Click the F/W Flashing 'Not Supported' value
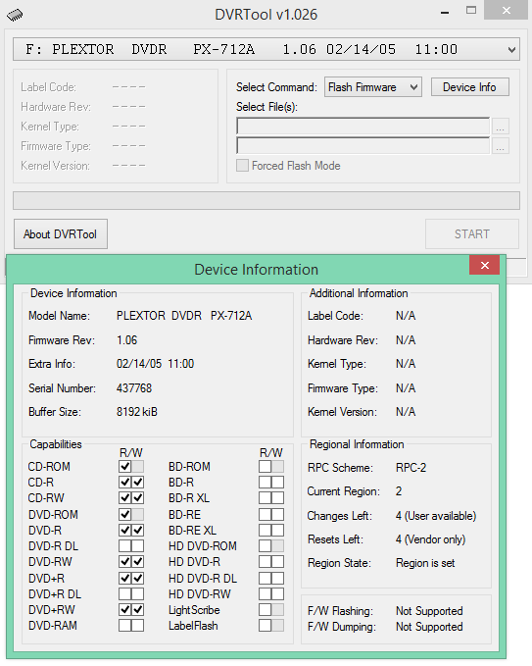The height and width of the screenshot is (666, 532). [429, 611]
